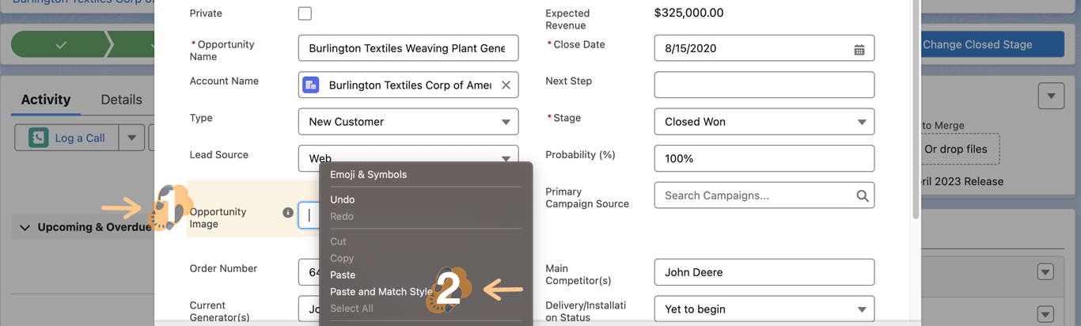Click the Log a Call phone icon

[x=38, y=138]
